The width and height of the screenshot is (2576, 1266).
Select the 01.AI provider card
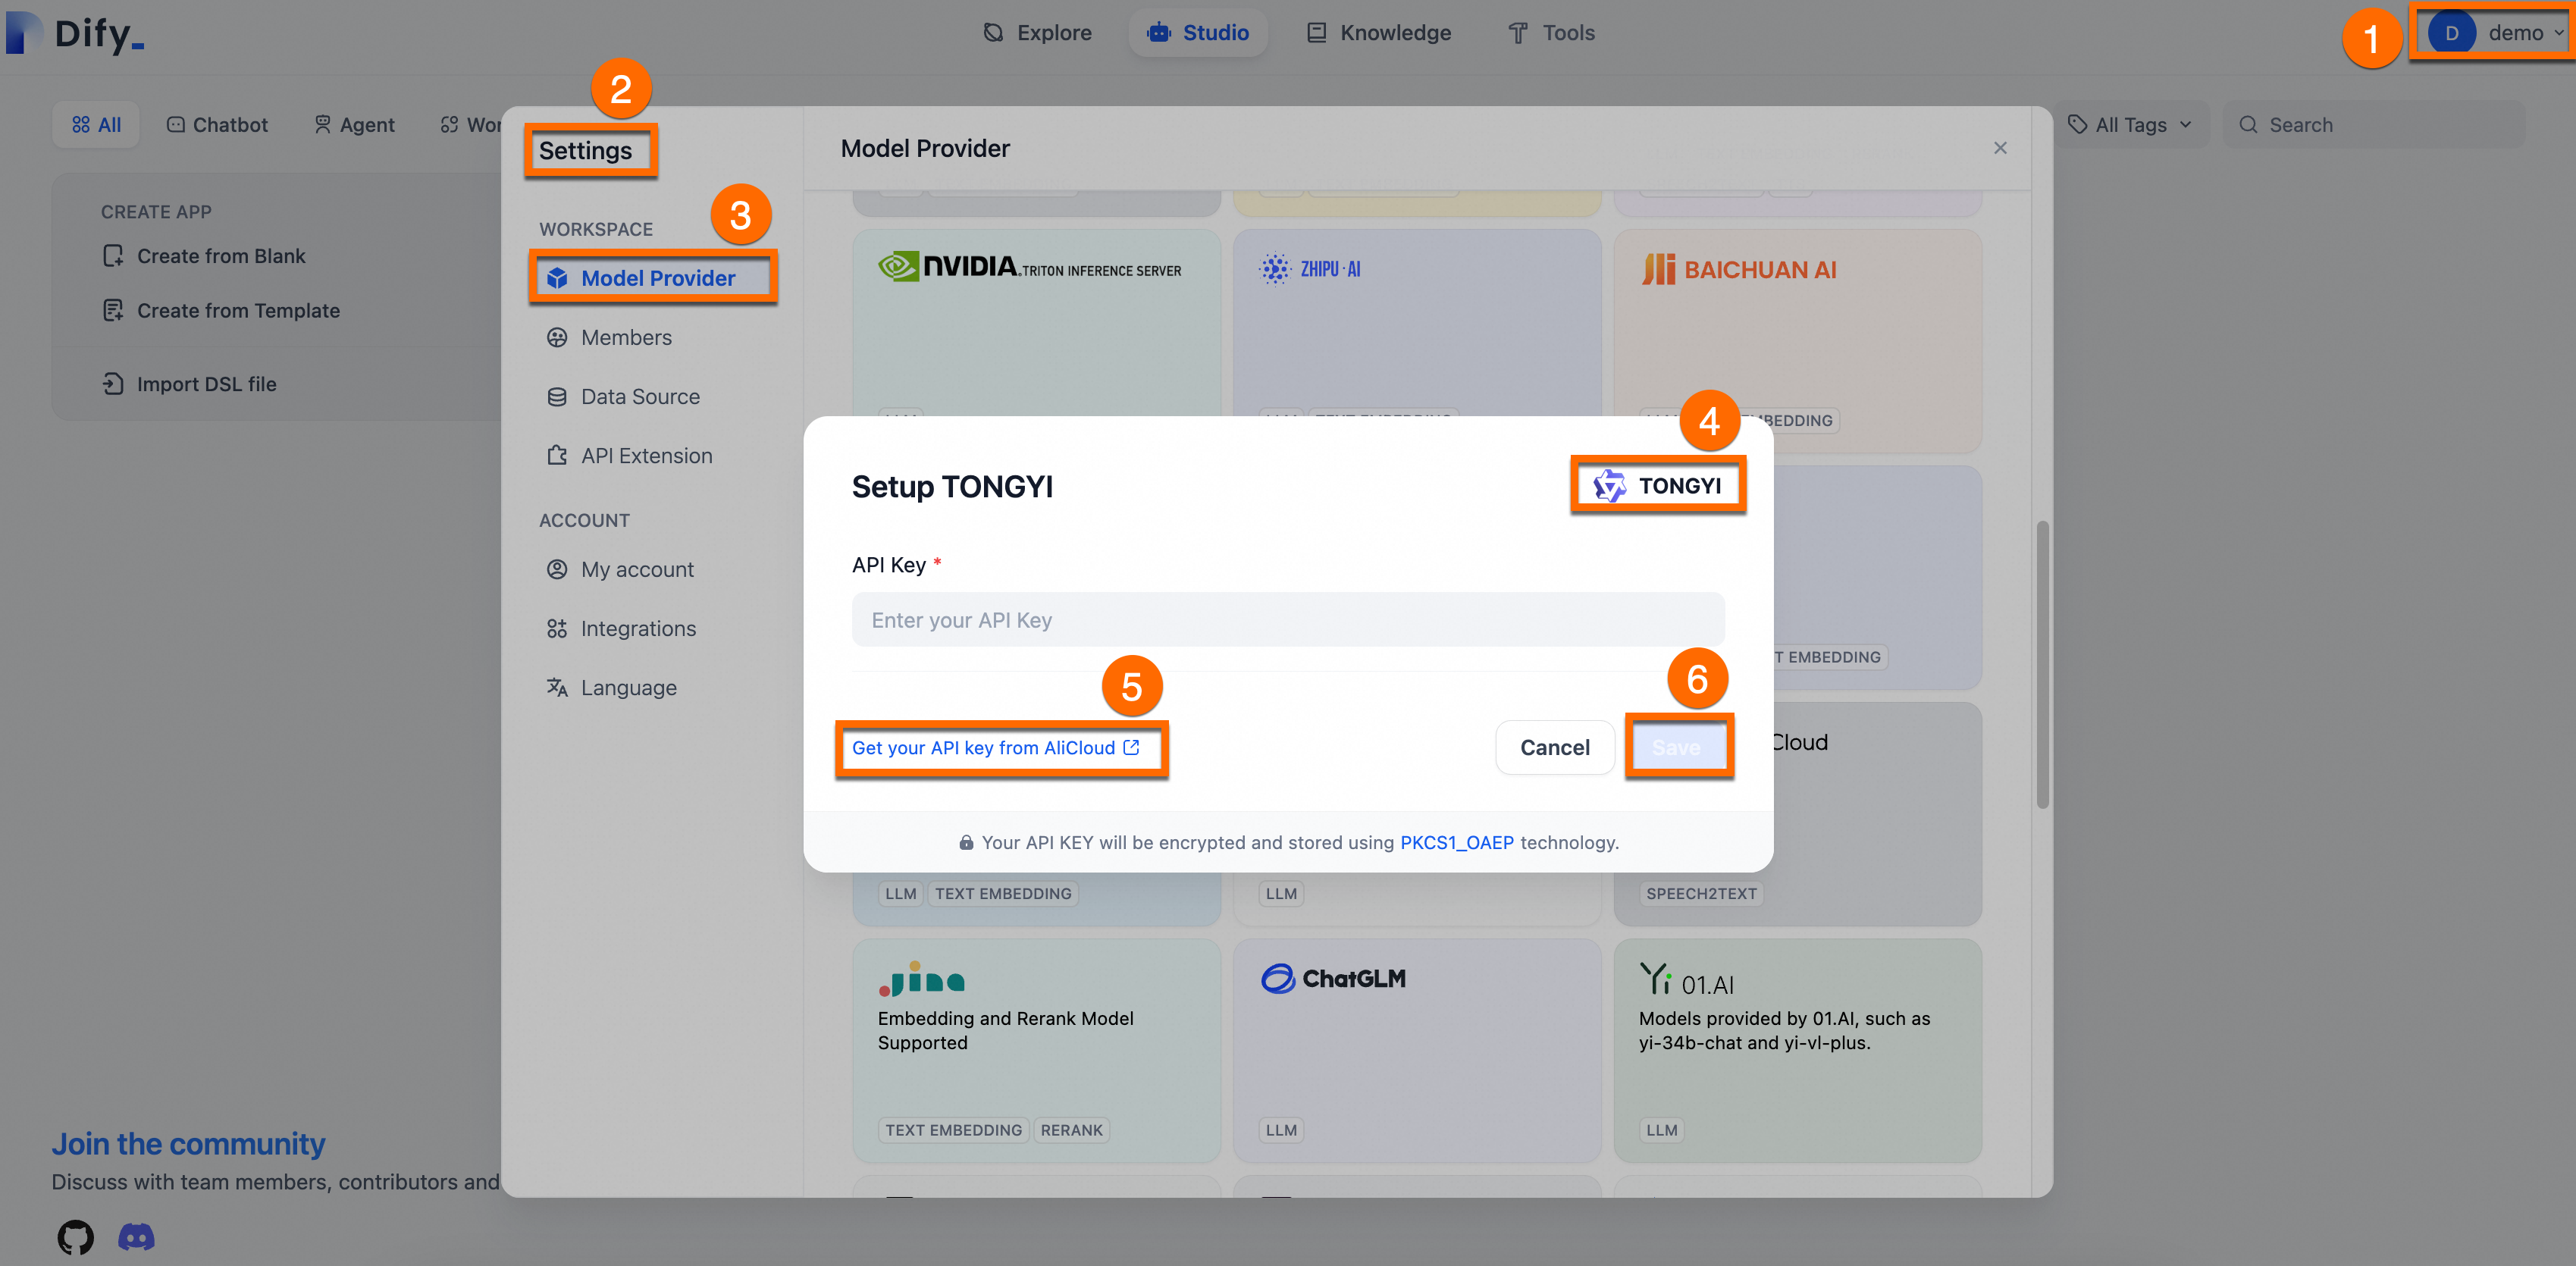coord(1797,1050)
